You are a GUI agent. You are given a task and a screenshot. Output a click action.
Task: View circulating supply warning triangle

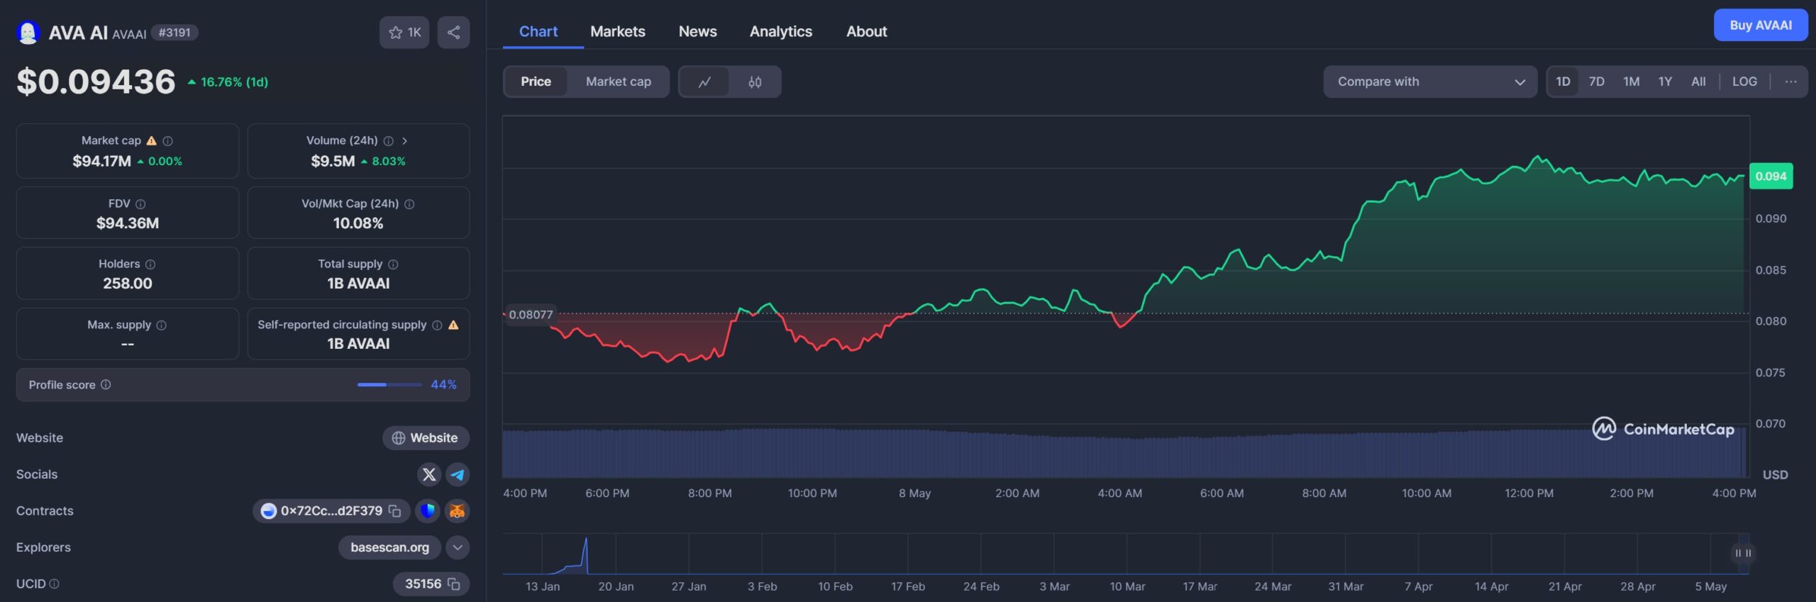(x=453, y=325)
